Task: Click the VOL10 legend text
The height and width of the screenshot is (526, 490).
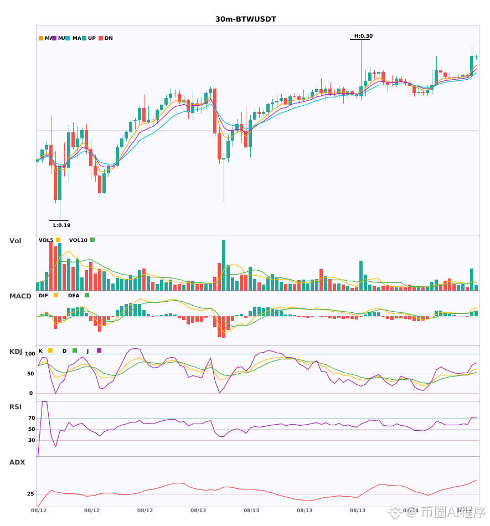Action: 78,240
